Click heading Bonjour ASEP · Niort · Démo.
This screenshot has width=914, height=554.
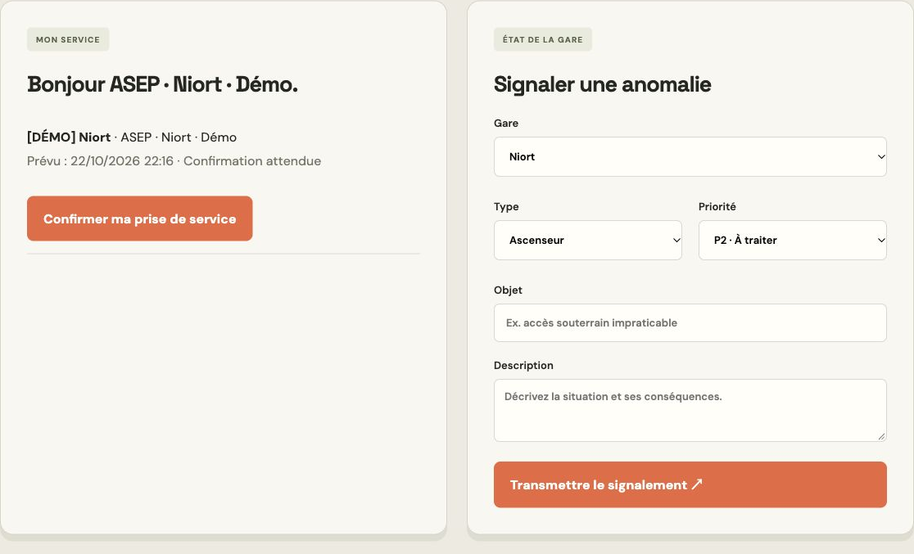[x=162, y=84]
